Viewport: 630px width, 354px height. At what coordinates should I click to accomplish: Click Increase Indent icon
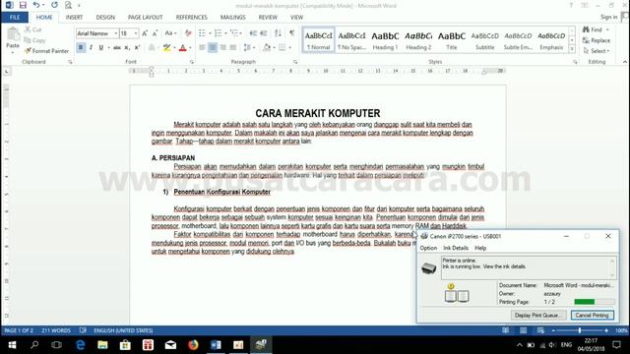click(x=264, y=32)
